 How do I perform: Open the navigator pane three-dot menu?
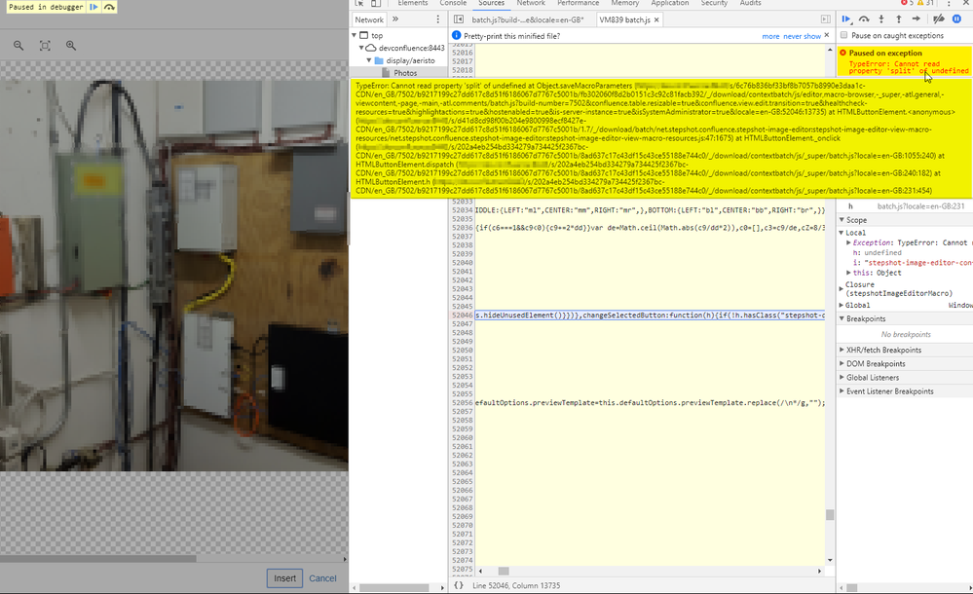click(438, 19)
